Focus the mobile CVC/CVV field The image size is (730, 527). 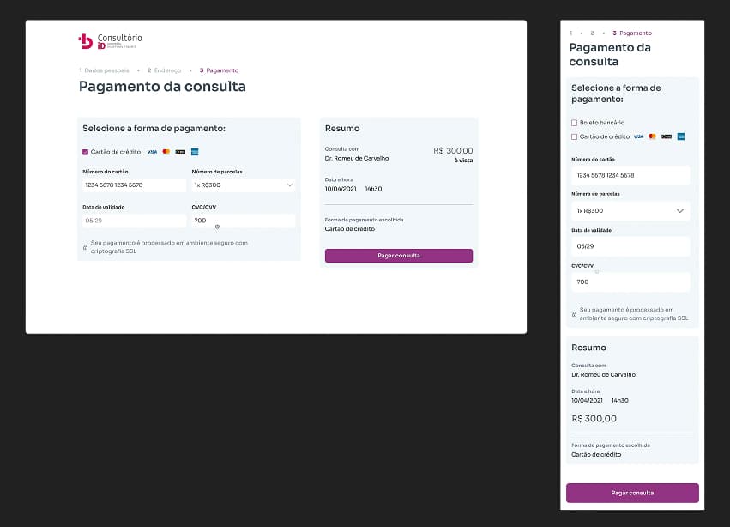tap(630, 282)
